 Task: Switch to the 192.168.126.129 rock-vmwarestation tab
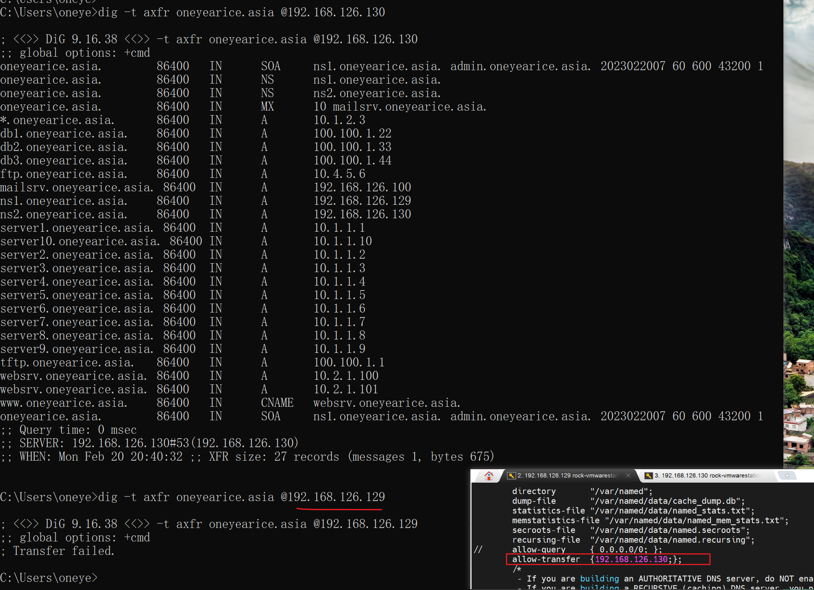pyautogui.click(x=567, y=476)
